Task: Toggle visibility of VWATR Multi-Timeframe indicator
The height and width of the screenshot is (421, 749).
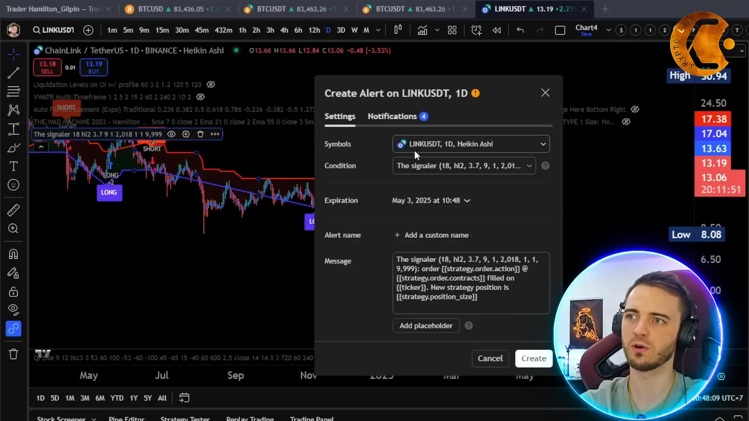Action: click(201, 97)
